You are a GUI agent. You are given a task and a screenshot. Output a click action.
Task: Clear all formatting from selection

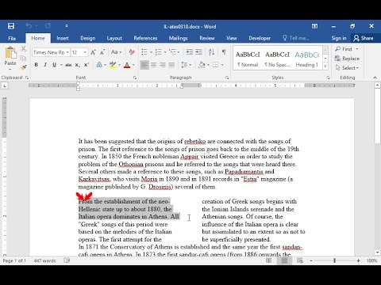tap(132, 52)
